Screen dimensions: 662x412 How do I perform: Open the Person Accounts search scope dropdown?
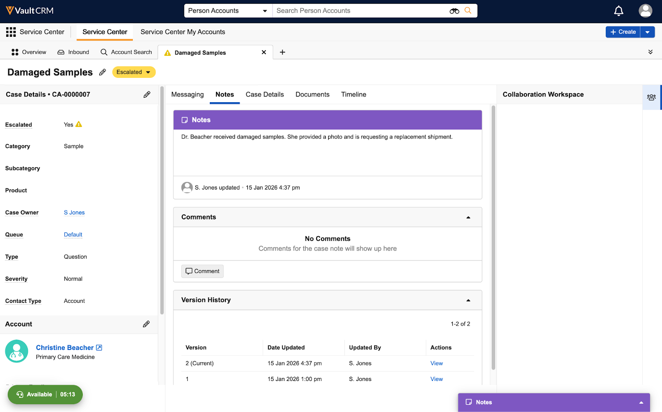coord(228,11)
